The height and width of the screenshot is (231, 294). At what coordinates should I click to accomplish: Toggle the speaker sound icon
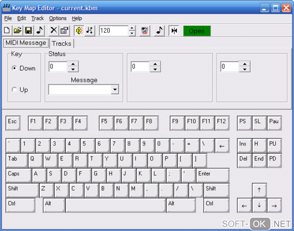point(79,30)
